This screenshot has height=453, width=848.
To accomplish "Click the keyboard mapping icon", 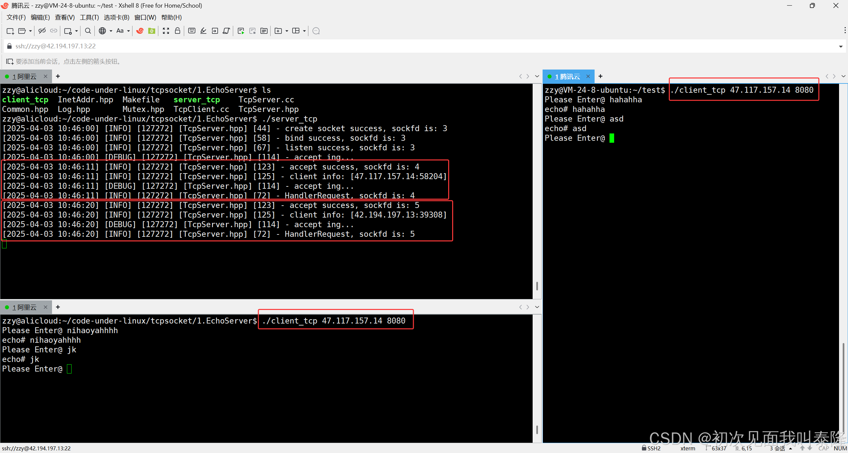I will tap(191, 31).
